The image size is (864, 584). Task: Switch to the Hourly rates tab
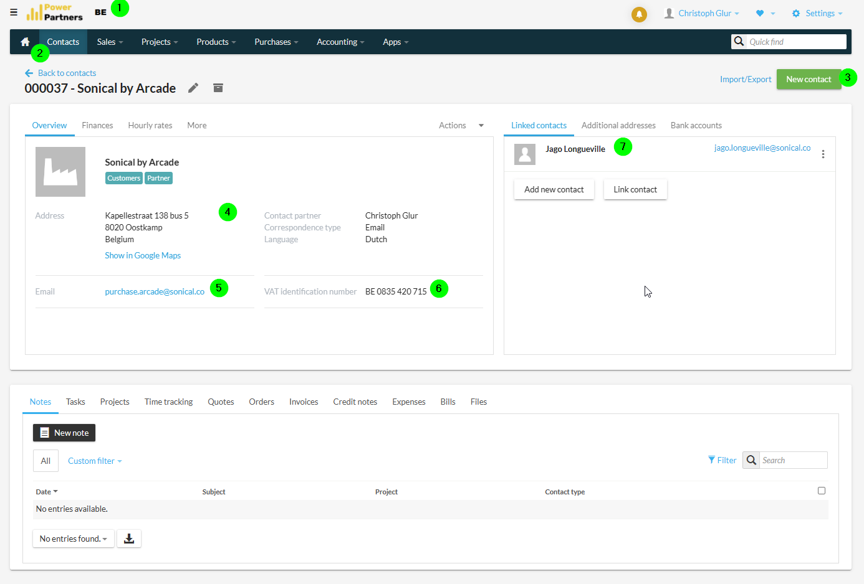(150, 125)
